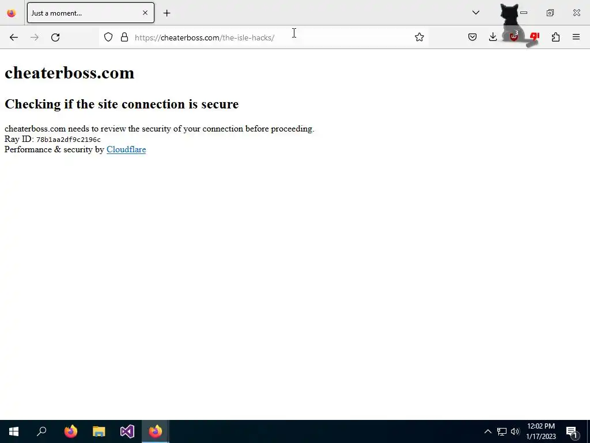Open Visual Studio from the taskbar
The height and width of the screenshot is (443, 590).
point(127,431)
